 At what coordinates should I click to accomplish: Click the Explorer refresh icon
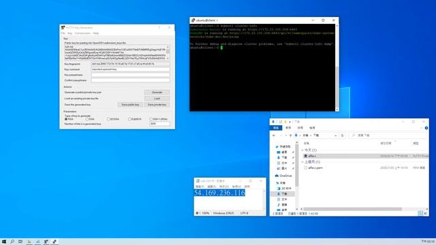tap(342, 135)
